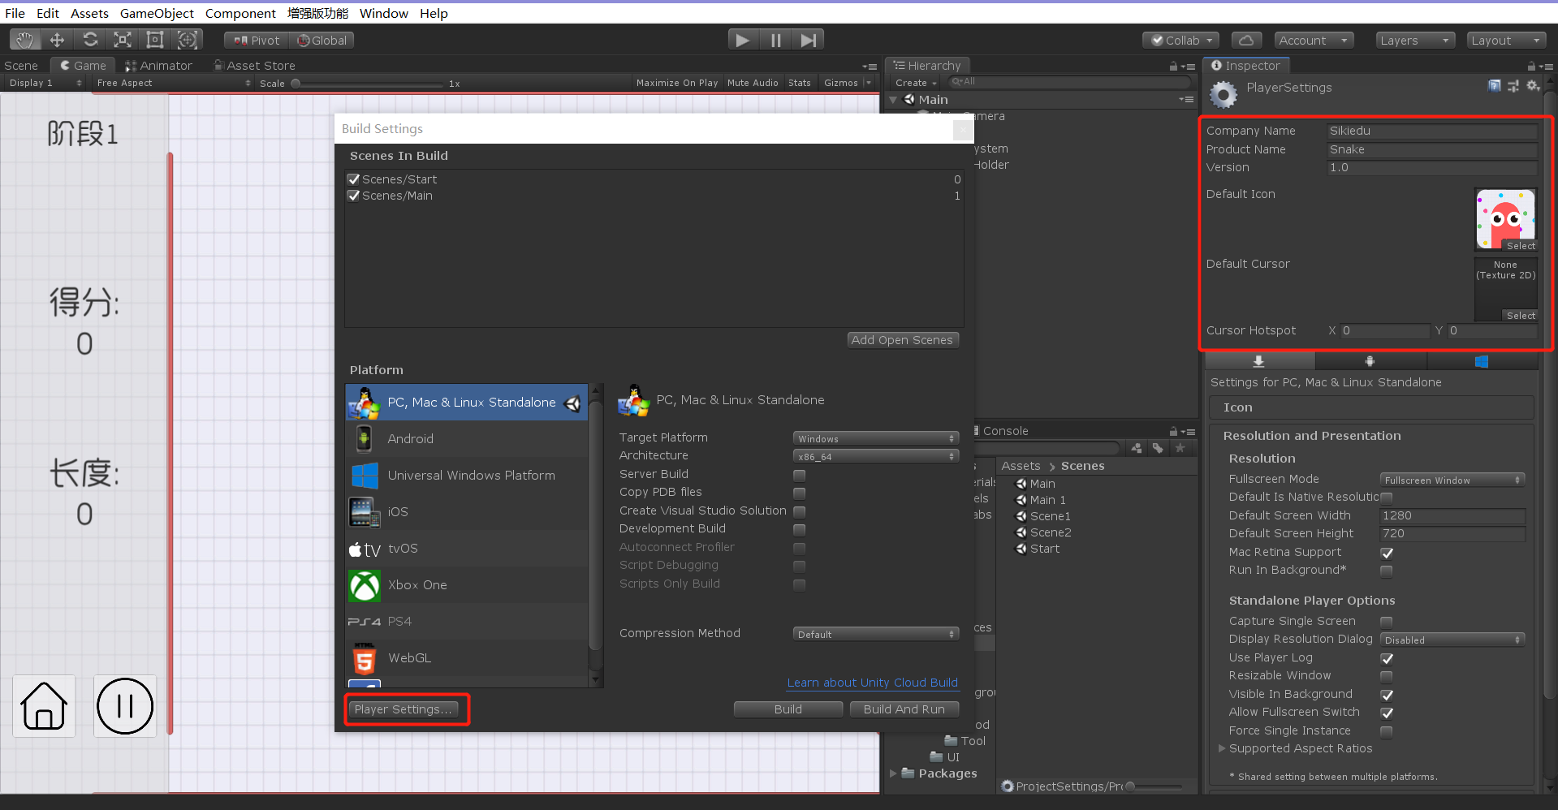Click the Company Name input field
Viewport: 1558px width, 810px height.
coord(1432,131)
